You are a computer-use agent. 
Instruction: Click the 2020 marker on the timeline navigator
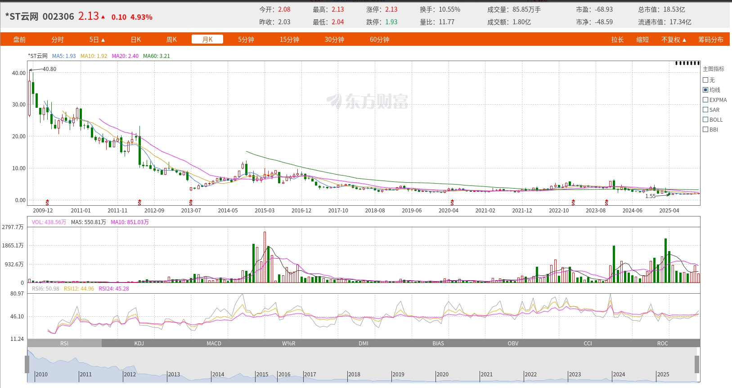(x=442, y=375)
